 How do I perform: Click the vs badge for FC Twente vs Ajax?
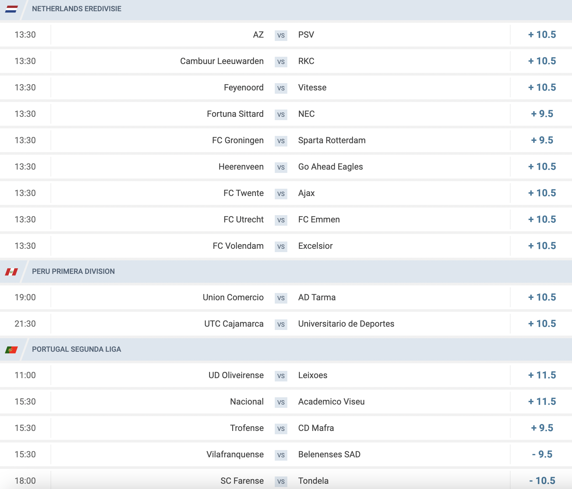[x=281, y=194]
